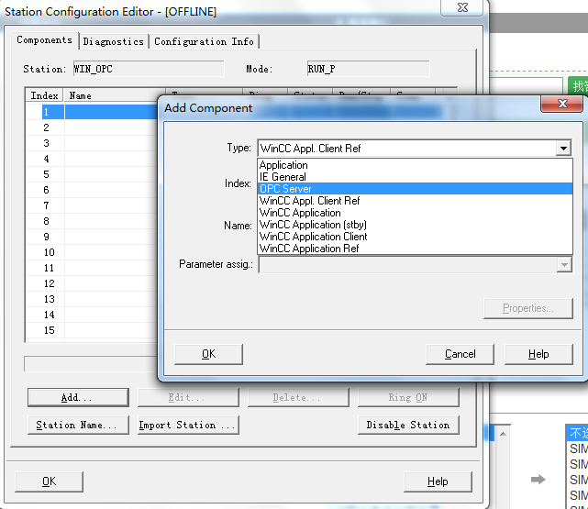The width and height of the screenshot is (588, 509).
Task: Pick WinCC Application Client entry
Action: coord(415,237)
